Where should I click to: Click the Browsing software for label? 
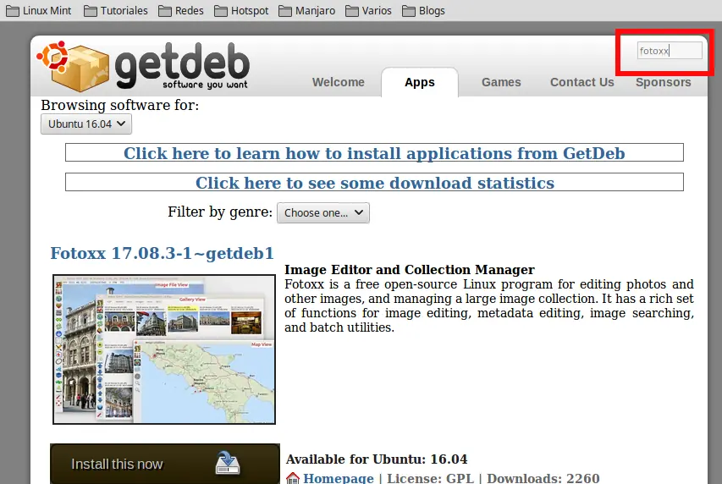coord(119,105)
